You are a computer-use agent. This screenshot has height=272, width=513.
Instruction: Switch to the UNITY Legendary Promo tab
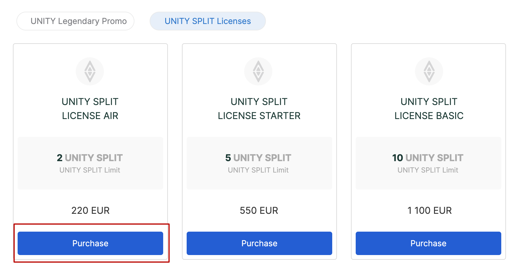pyautogui.click(x=75, y=21)
